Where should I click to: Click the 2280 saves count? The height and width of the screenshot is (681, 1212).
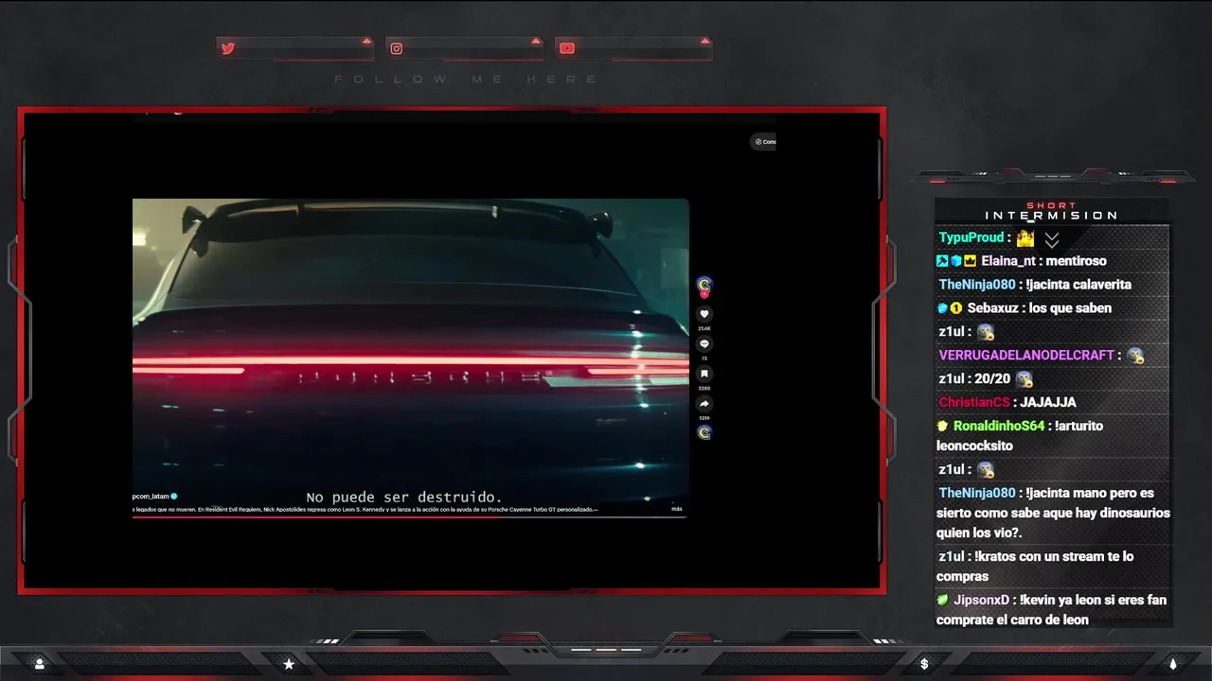click(x=704, y=388)
